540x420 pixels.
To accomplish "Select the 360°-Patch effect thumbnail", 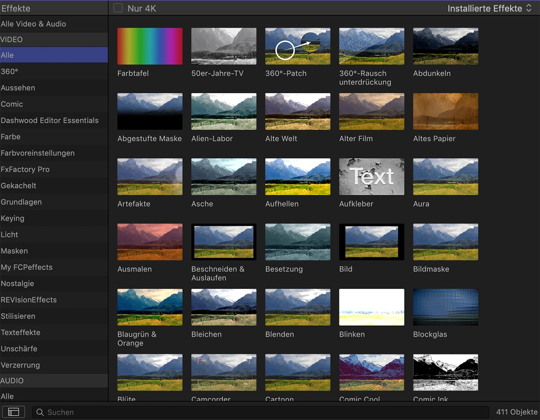I will click(x=297, y=46).
